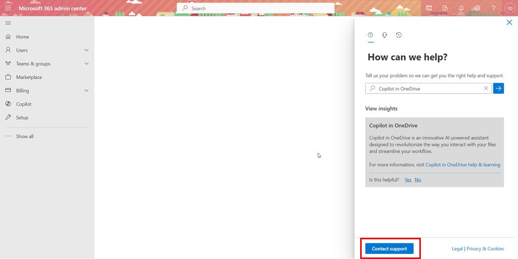The height and width of the screenshot is (259, 518).
Task: Collapse the navigation menu hamburger icon
Action: 8,23
